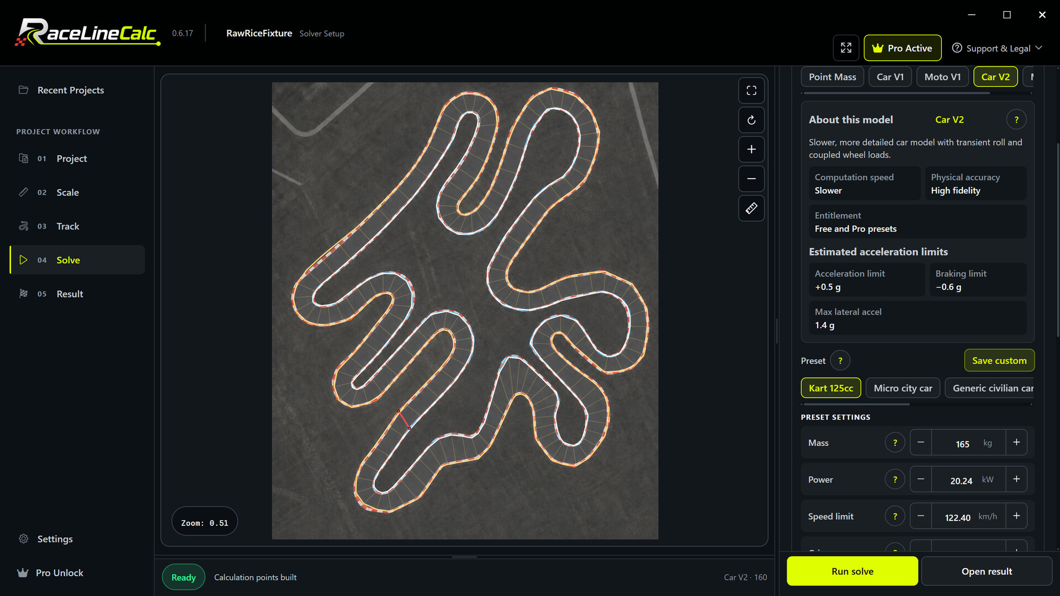Increase Speed limit with plus stepper

tap(1016, 517)
